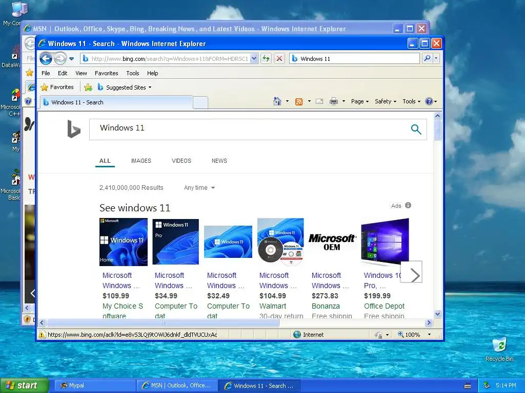
Task: Click the RSS feeds icon
Action: [299, 102]
